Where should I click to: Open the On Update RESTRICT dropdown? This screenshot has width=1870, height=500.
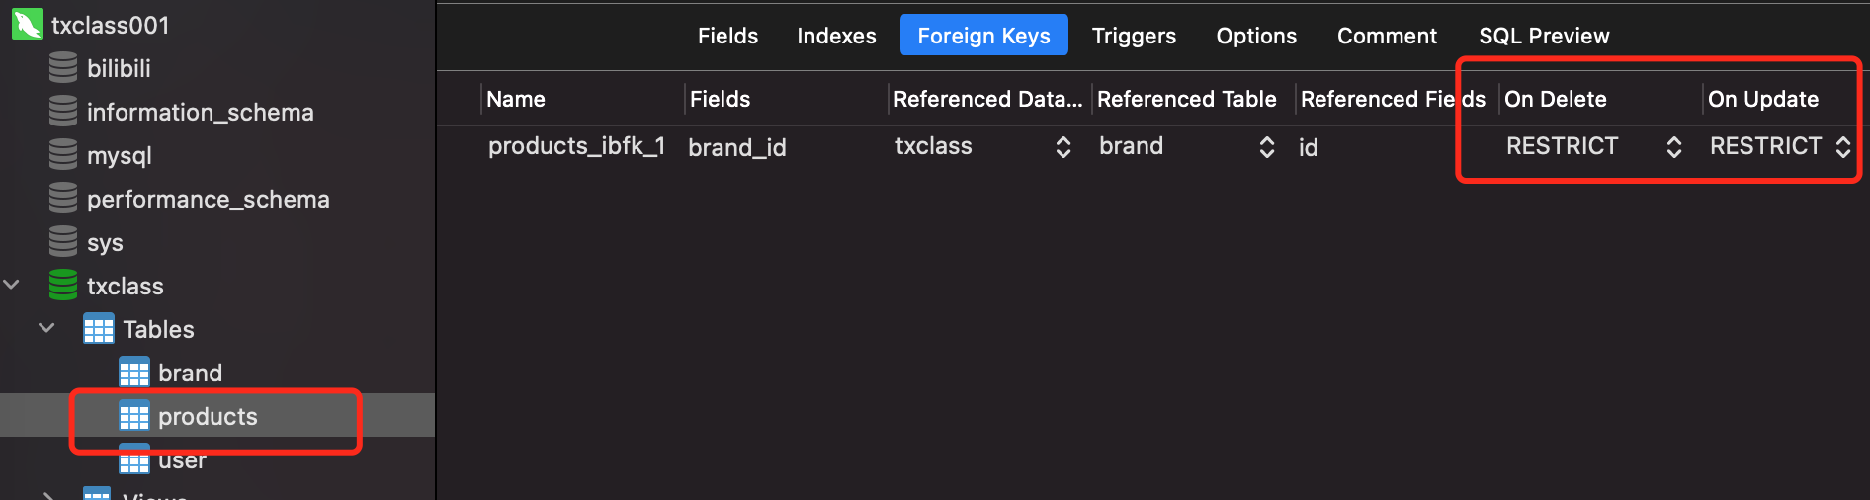[1842, 147]
